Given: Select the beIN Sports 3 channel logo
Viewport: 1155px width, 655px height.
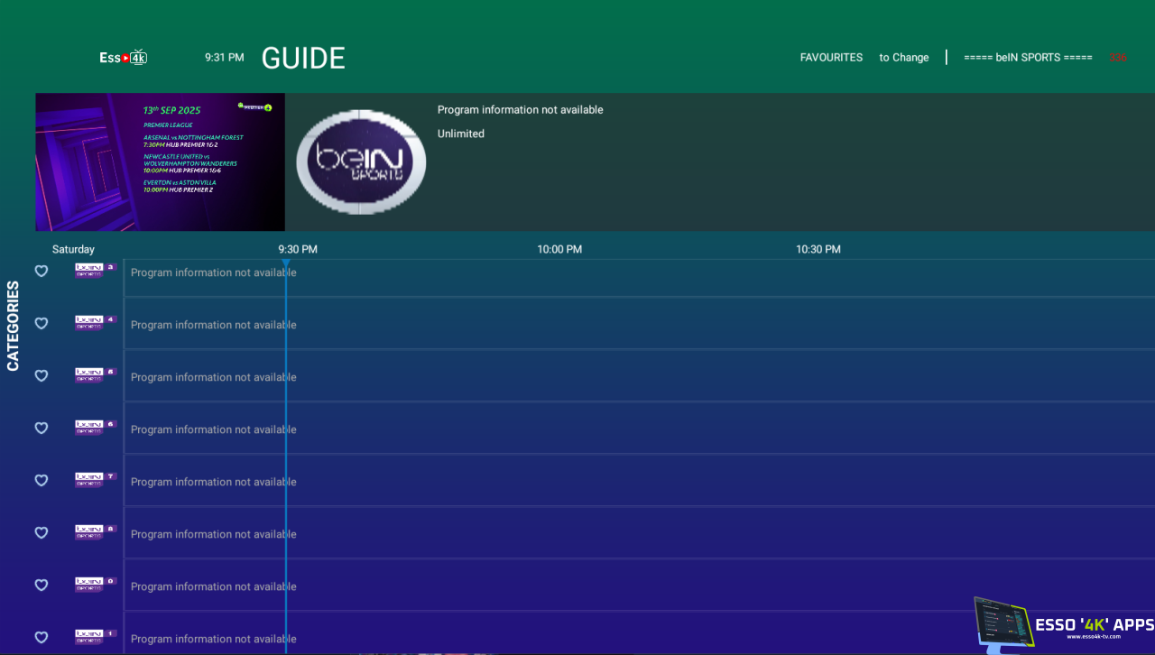Looking at the screenshot, I should tap(96, 271).
